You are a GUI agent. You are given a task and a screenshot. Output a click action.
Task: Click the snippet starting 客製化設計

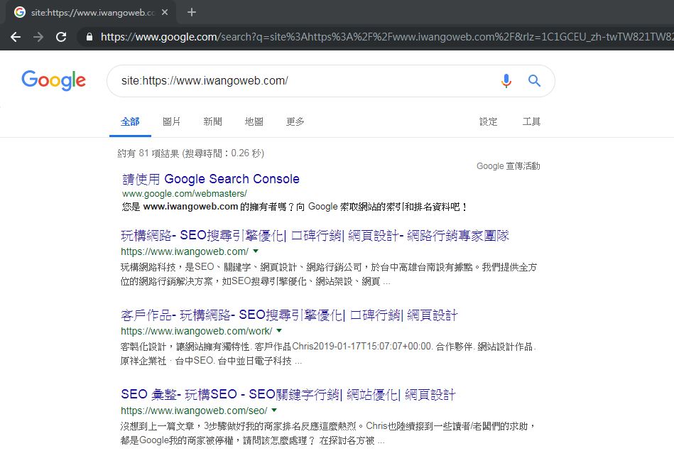(328, 354)
